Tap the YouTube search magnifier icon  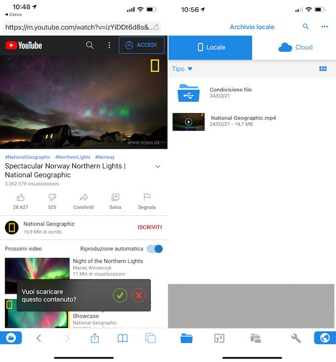click(90, 45)
